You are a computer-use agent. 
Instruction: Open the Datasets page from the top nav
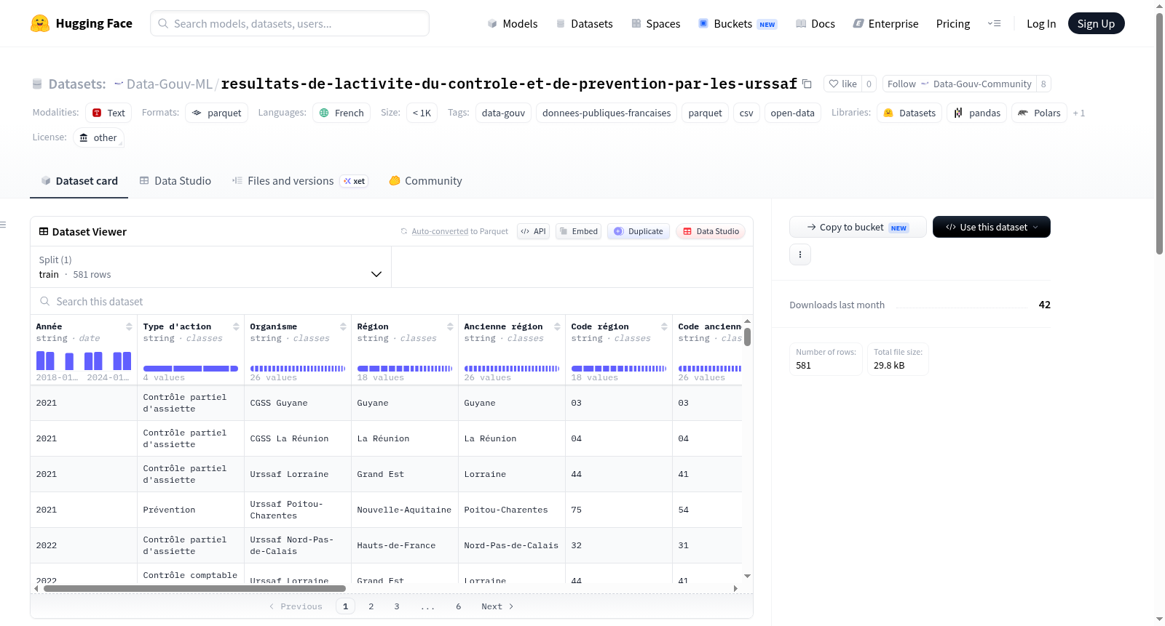click(x=584, y=23)
